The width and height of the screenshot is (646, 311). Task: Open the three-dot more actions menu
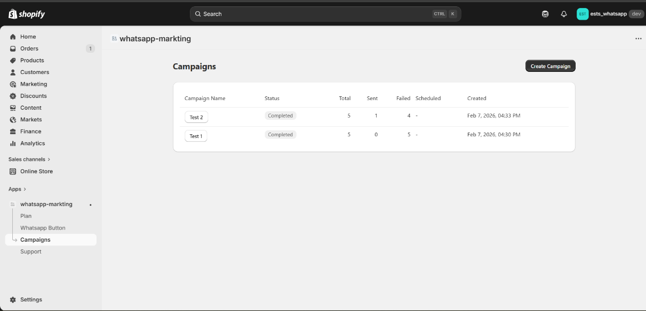coord(638,39)
